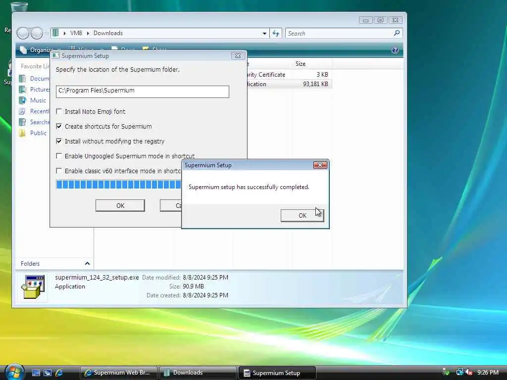Expand arrow between VM8 and Downloads
This screenshot has width=507, height=380.
[88, 33]
